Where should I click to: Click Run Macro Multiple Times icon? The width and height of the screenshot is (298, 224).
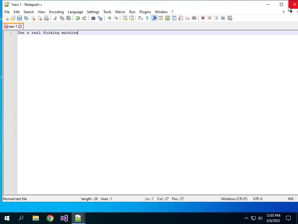tap(223, 18)
